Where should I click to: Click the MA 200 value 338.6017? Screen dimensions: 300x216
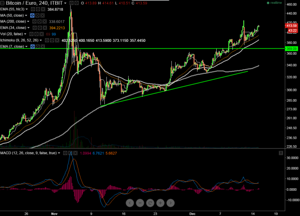click(x=57, y=22)
